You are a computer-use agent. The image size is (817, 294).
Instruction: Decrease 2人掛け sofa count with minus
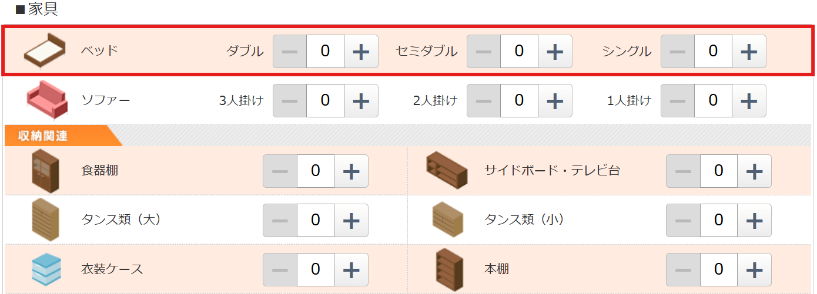[x=484, y=101]
